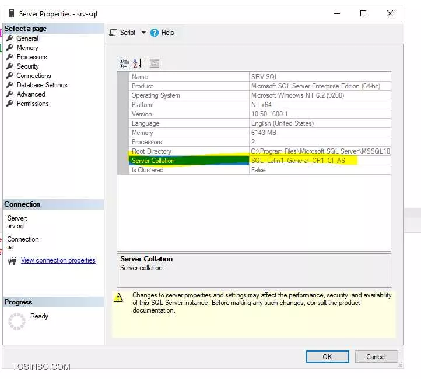
Task: Click the Microsoft SQL Server Enterprise Edition value
Action: pyautogui.click(x=315, y=86)
